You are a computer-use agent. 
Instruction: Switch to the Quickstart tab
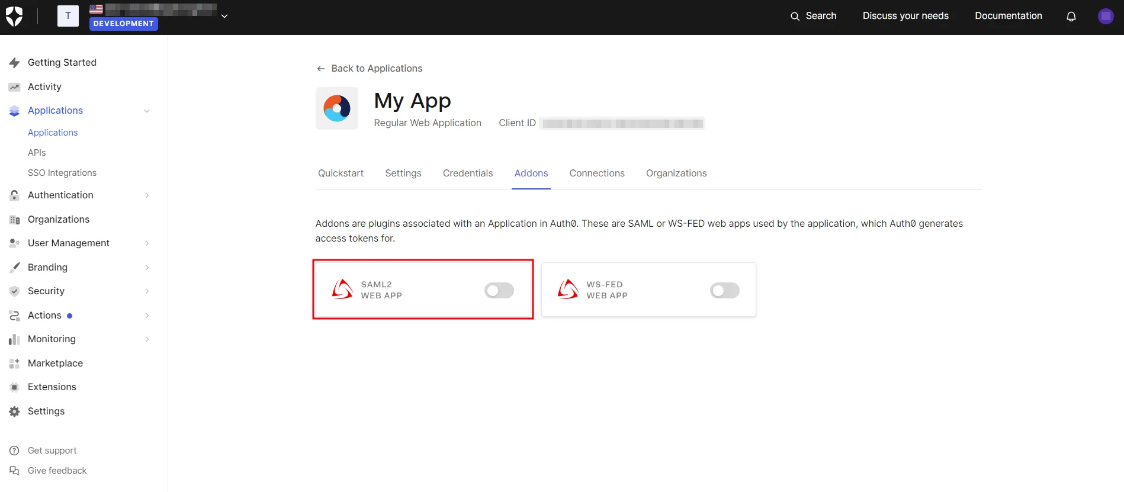click(x=341, y=173)
